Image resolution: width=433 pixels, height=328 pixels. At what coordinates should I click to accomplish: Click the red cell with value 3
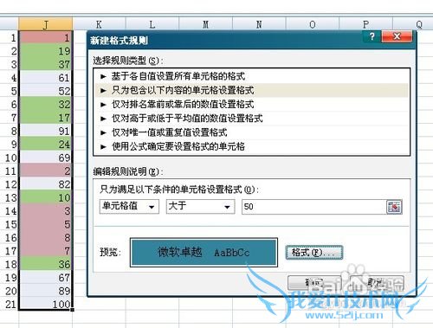(46, 211)
